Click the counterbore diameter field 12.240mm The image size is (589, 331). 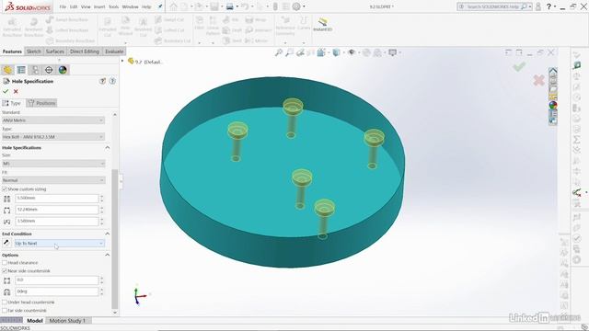pyautogui.click(x=57, y=210)
